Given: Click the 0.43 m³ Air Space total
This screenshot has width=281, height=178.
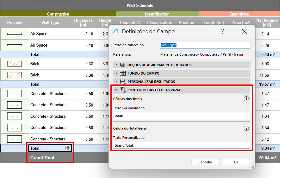Looking at the screenshot, I should click(x=268, y=54).
